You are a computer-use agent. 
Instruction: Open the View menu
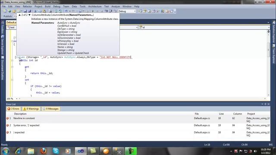tap(17, 6)
